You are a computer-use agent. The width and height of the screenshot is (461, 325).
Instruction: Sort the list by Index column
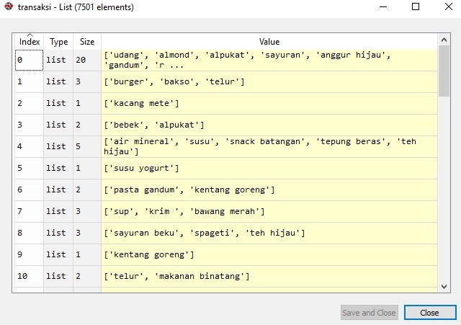30,42
